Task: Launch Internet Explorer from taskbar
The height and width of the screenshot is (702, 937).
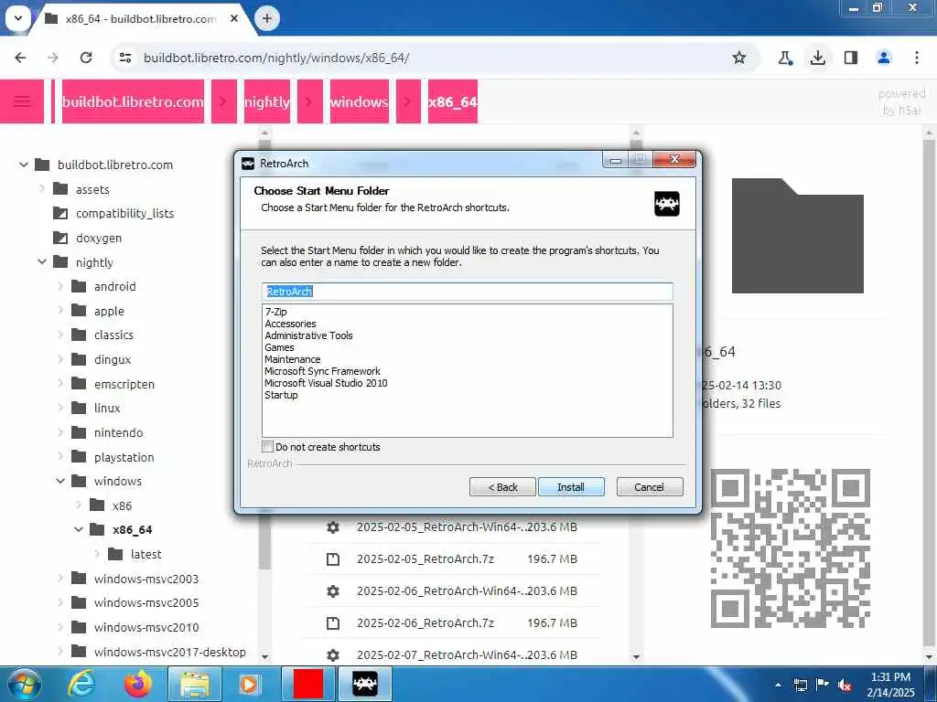Action: tap(81, 684)
